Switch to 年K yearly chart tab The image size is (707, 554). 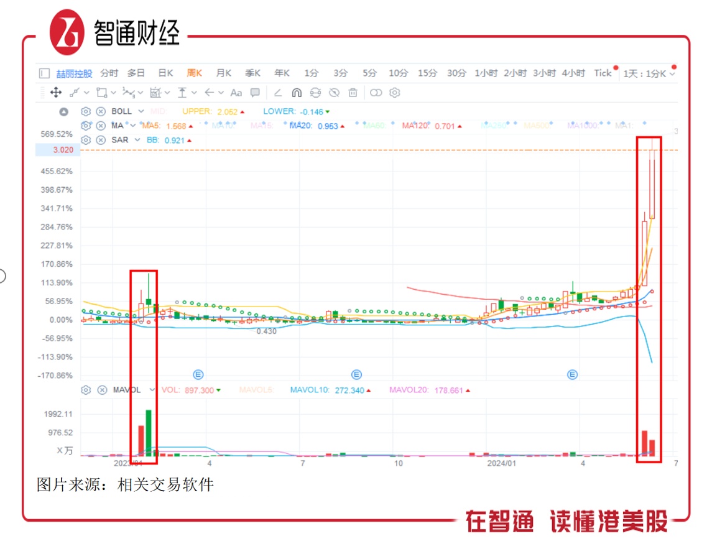coord(282,73)
